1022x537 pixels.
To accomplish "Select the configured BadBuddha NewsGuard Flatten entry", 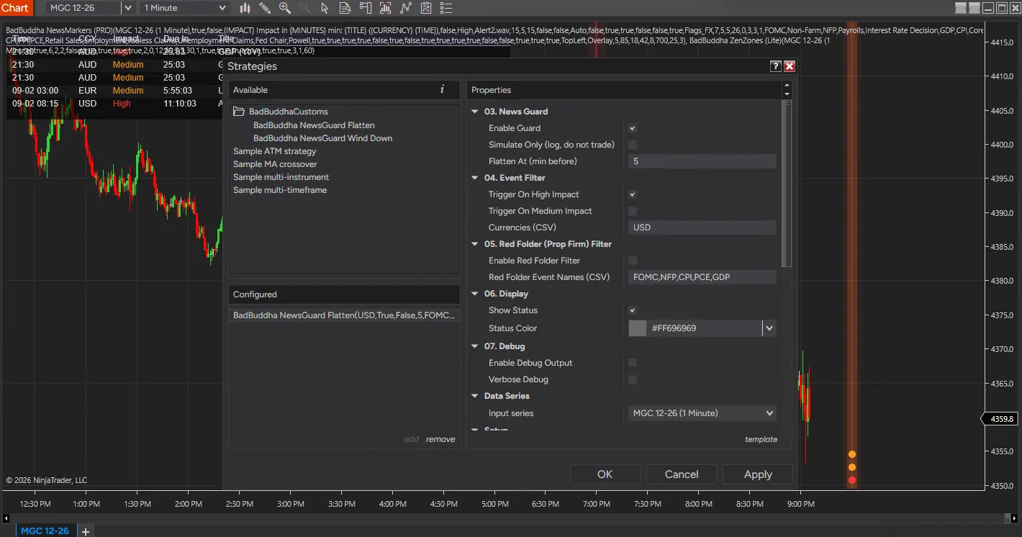I will pyautogui.click(x=344, y=315).
